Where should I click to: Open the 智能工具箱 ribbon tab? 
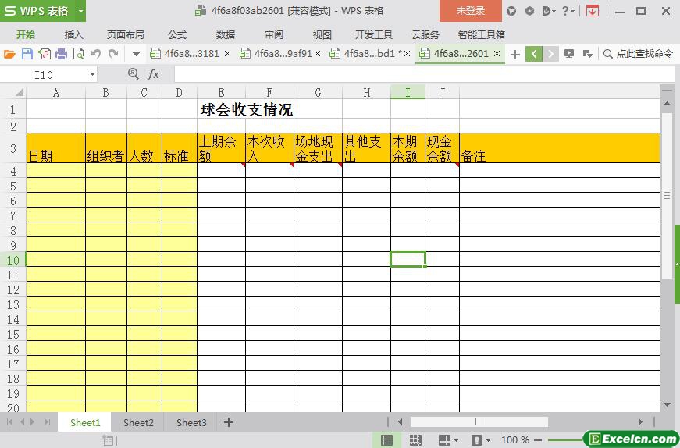(x=482, y=34)
